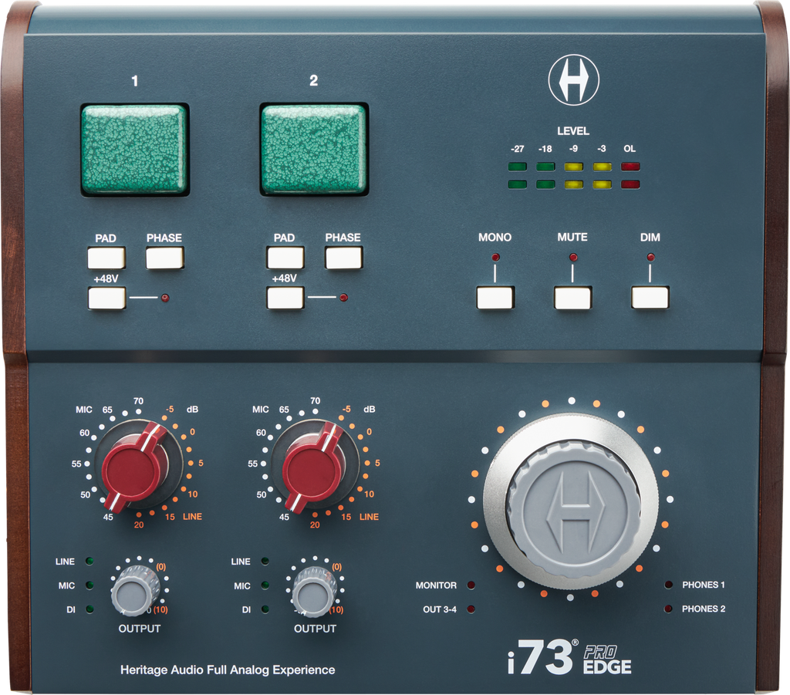The width and height of the screenshot is (790, 695).
Task: Click channel 1 MIC input LED
Action: point(89,585)
